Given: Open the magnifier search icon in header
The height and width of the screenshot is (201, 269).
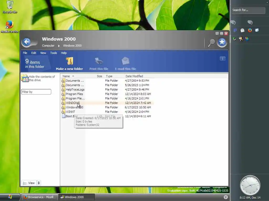Looking at the screenshot, I should click(x=211, y=43).
